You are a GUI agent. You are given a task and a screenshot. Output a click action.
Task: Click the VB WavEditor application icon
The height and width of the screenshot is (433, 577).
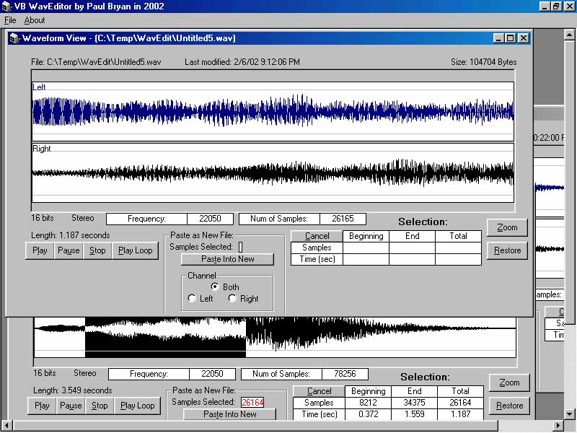point(6,6)
